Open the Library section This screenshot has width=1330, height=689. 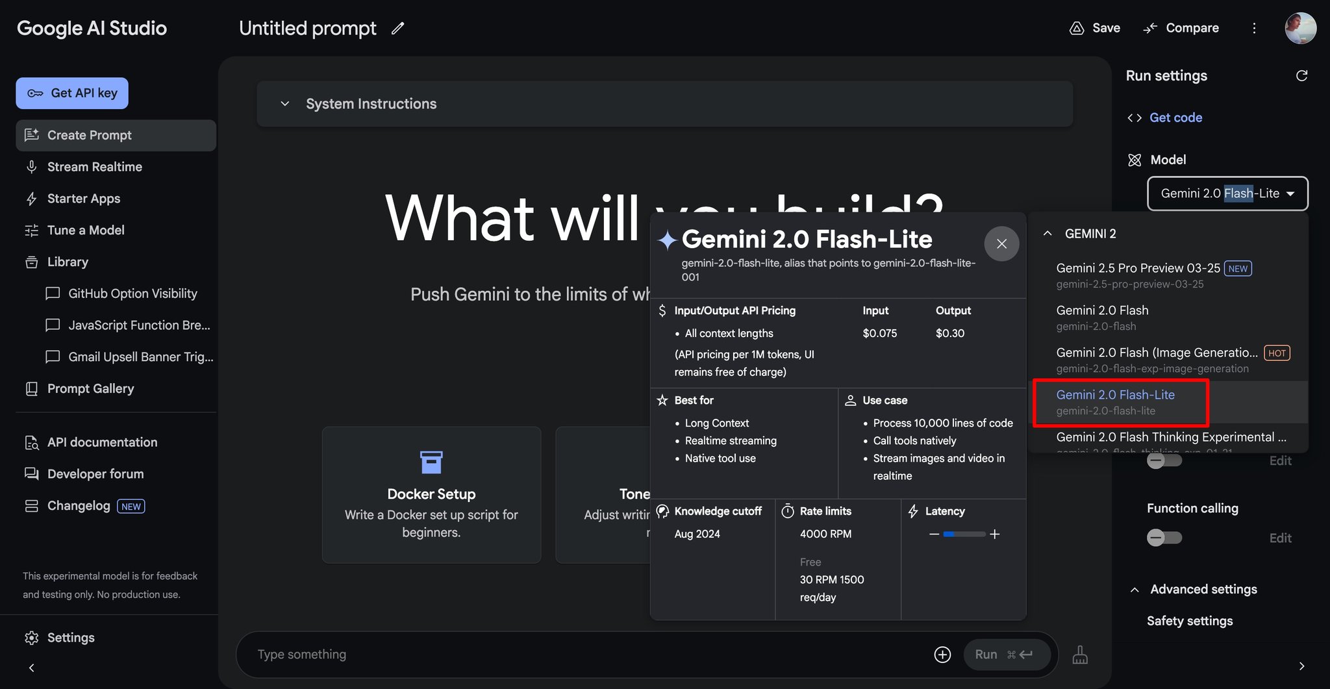(68, 262)
